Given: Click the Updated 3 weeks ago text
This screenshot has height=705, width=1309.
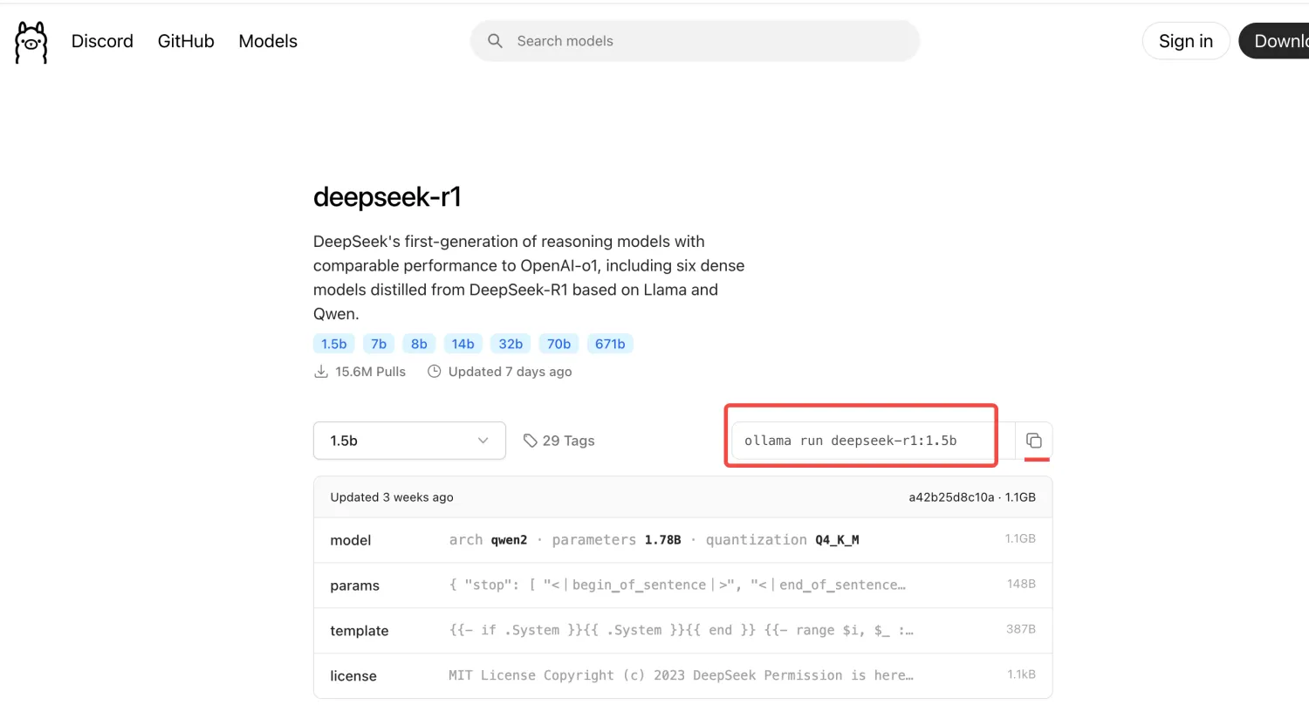Looking at the screenshot, I should point(392,497).
